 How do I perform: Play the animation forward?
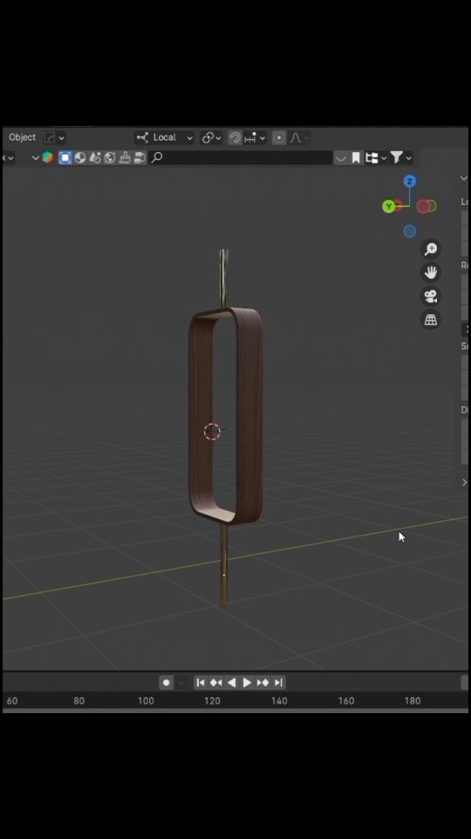247,683
